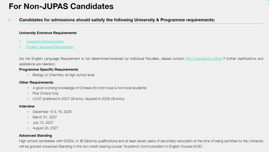Click the August 20, 2027 interview date
Viewport: 269px width, 152px height.
click(x=45, y=128)
